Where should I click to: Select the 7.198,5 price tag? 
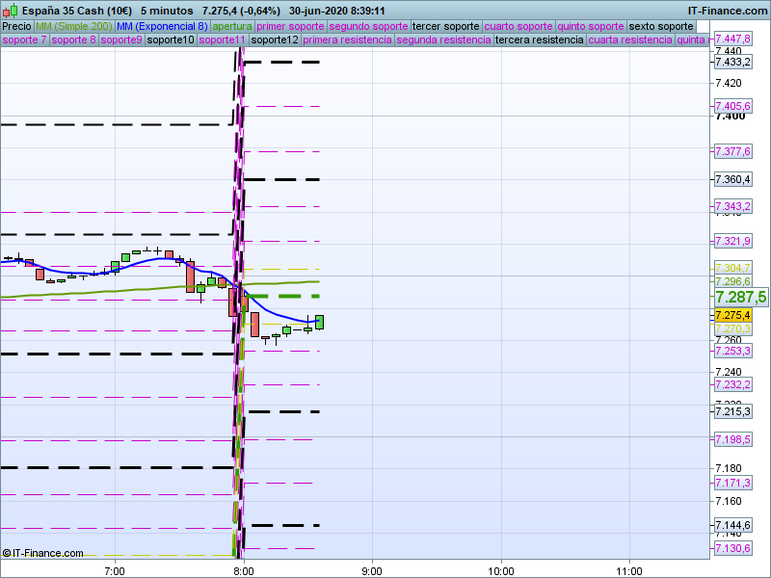click(x=732, y=439)
